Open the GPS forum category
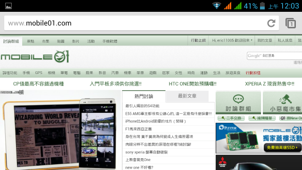The image size is (302, 170). point(39,73)
